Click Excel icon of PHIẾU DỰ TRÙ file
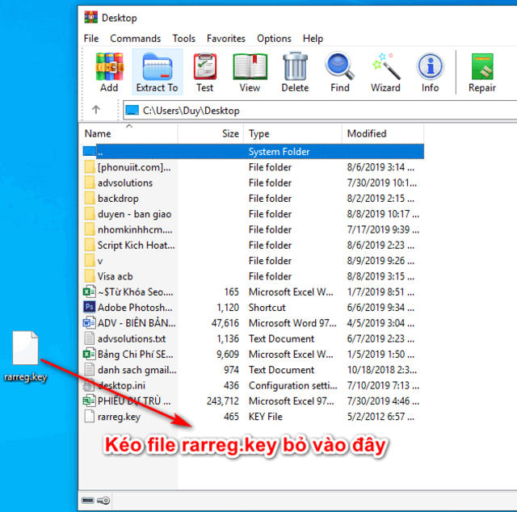Image resolution: width=517 pixels, height=512 pixels. 89,401
